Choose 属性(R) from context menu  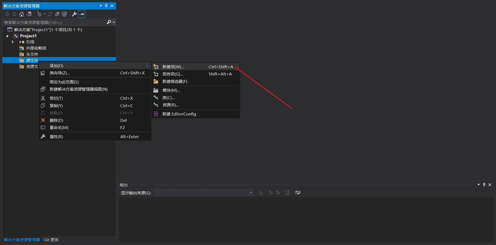[95, 136]
